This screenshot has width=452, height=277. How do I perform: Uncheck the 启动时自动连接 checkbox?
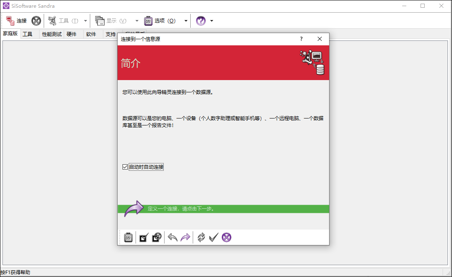click(x=125, y=167)
